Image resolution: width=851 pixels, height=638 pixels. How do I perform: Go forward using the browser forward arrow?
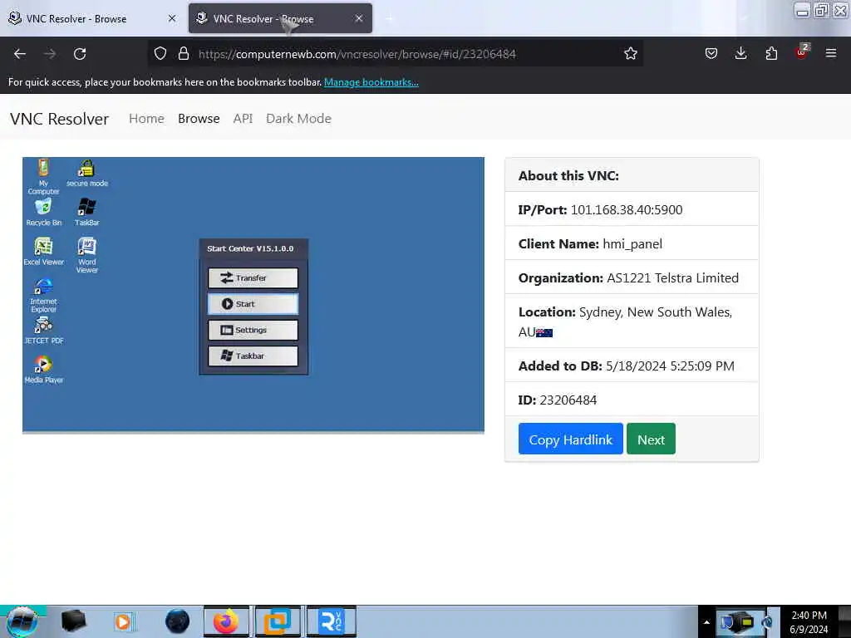coord(49,54)
